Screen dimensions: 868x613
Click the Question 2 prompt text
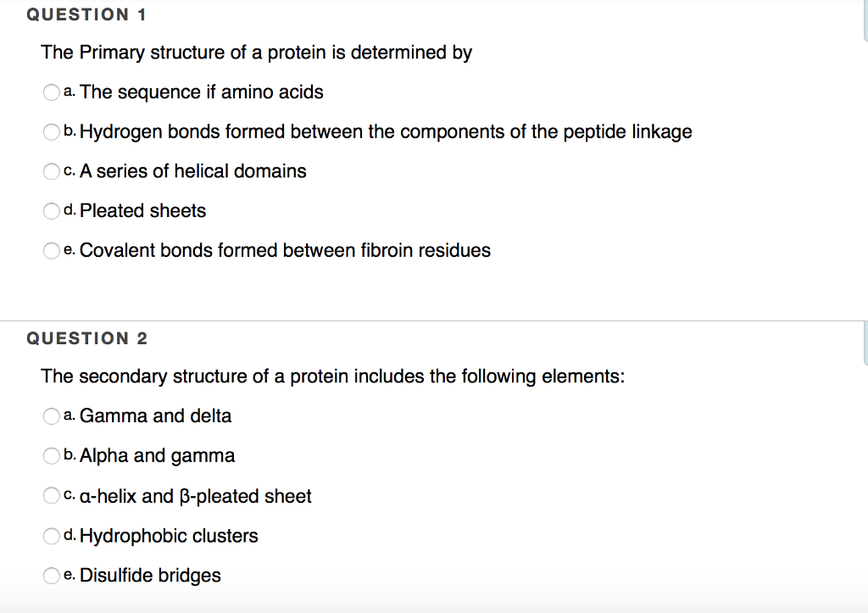pos(333,376)
